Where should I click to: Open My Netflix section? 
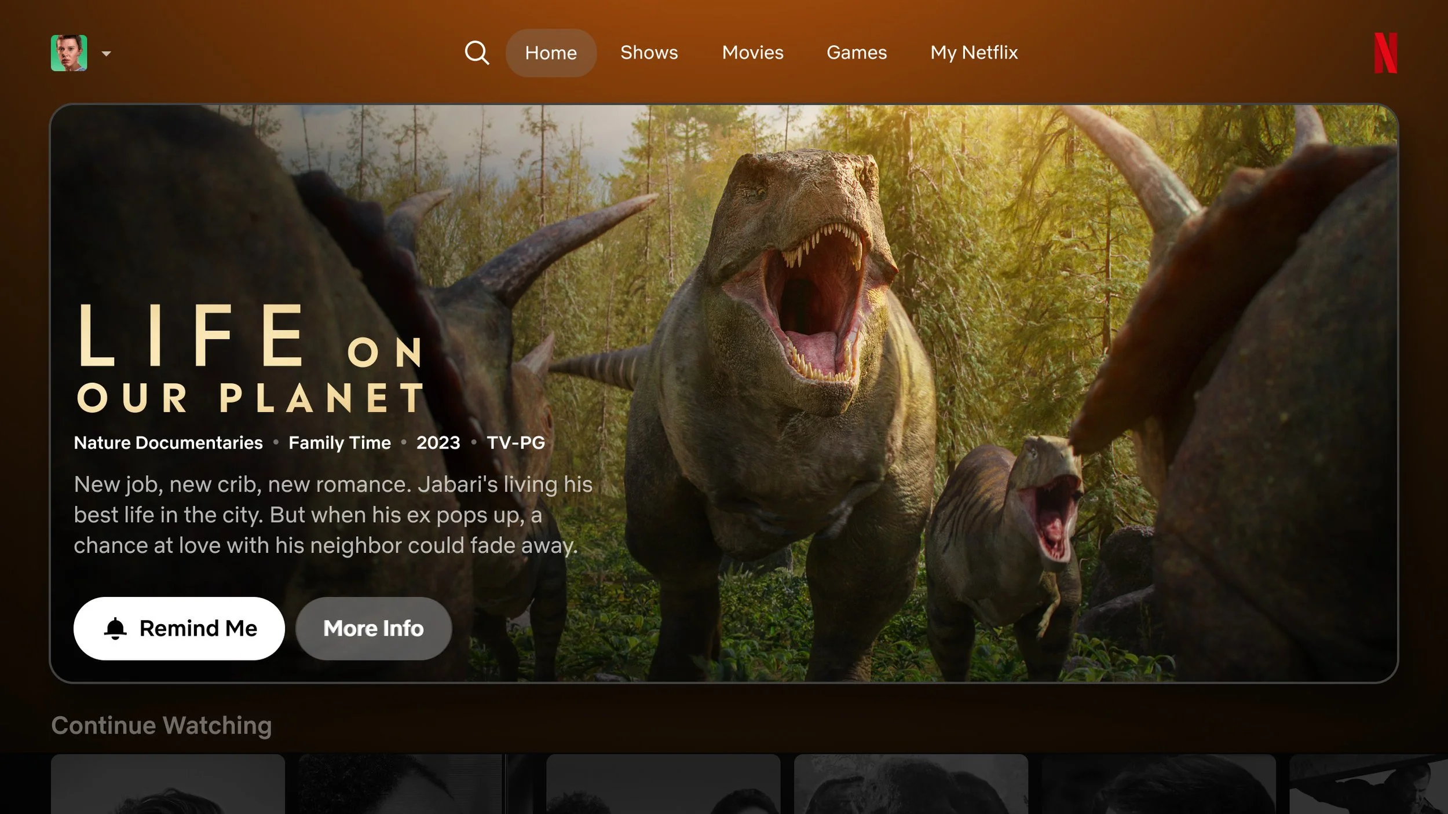pyautogui.click(x=974, y=53)
